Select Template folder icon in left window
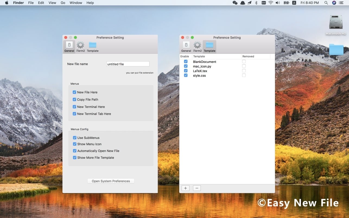349x218 pixels. [93, 46]
